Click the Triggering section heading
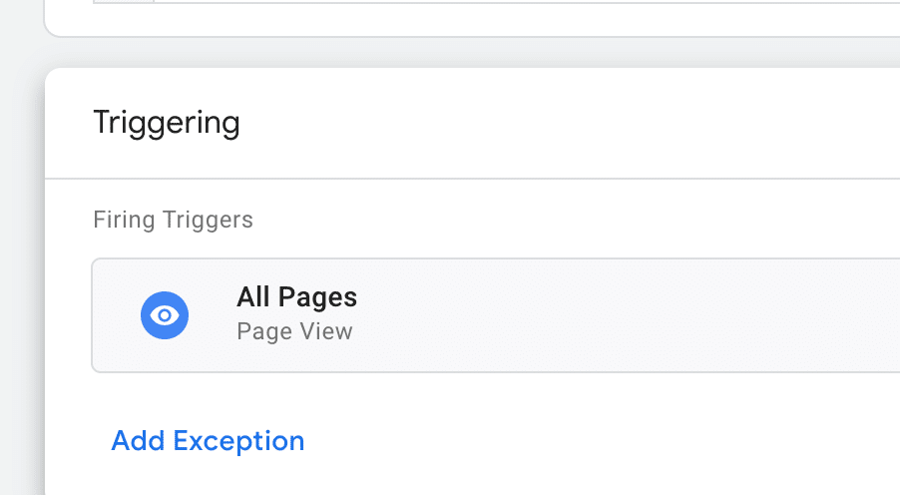The image size is (900, 495). click(167, 123)
